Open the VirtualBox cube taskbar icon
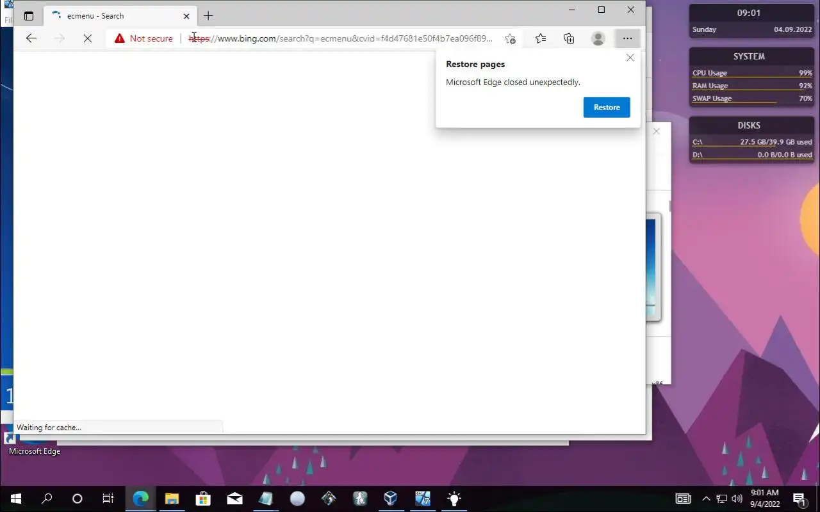 click(x=391, y=499)
